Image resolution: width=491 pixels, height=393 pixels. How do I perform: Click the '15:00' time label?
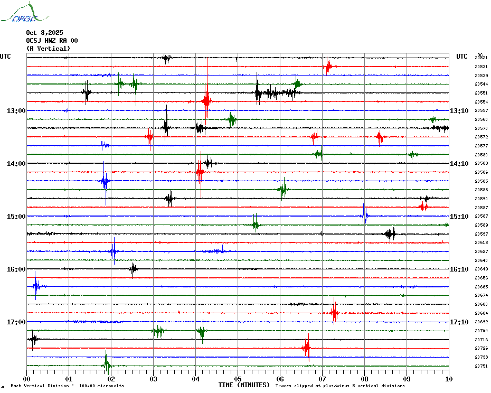point(16,216)
